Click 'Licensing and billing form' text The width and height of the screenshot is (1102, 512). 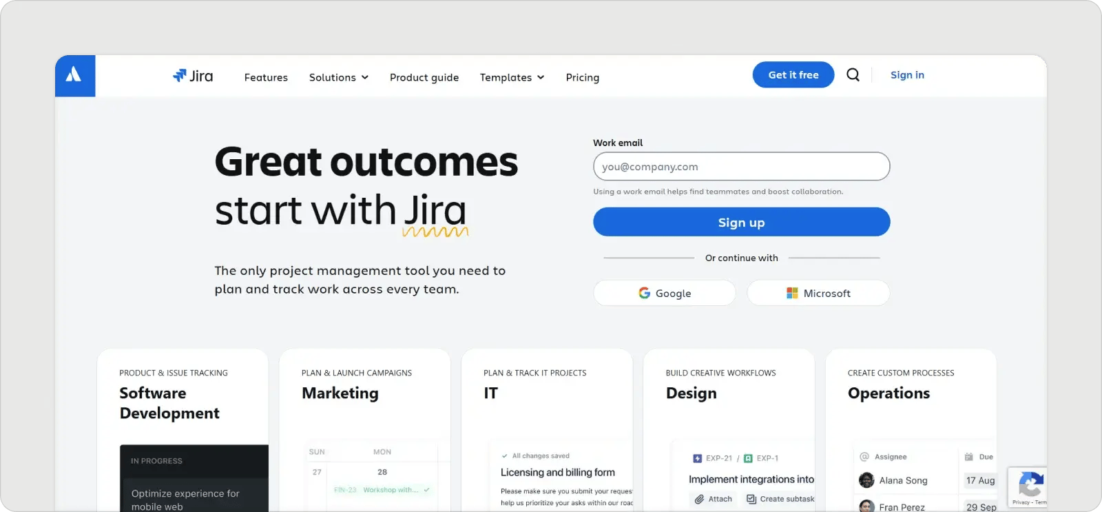558,473
